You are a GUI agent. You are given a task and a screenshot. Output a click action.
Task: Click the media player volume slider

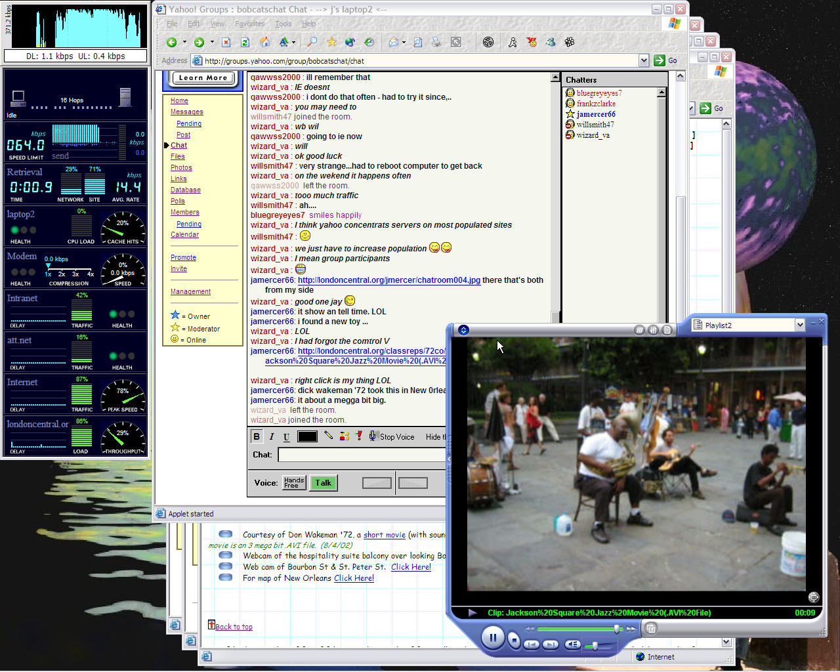pos(595,646)
